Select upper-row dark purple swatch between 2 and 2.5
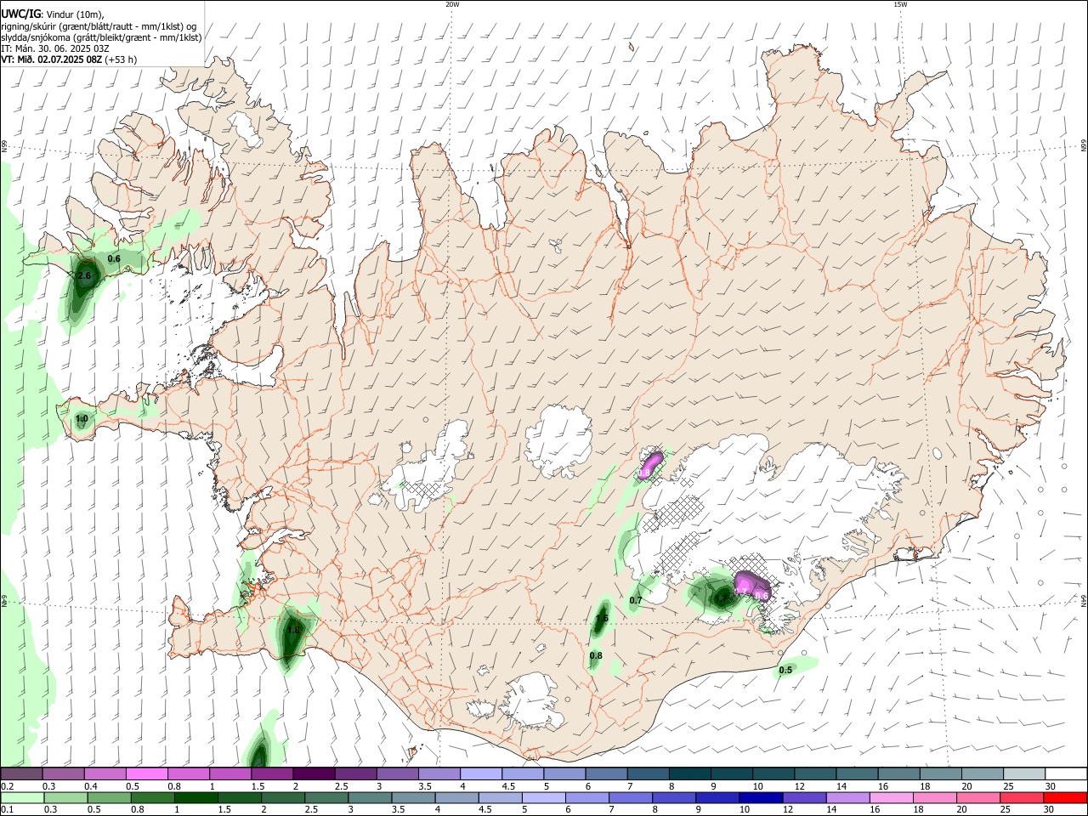Image resolution: width=1088 pixels, height=816 pixels. tap(314, 773)
